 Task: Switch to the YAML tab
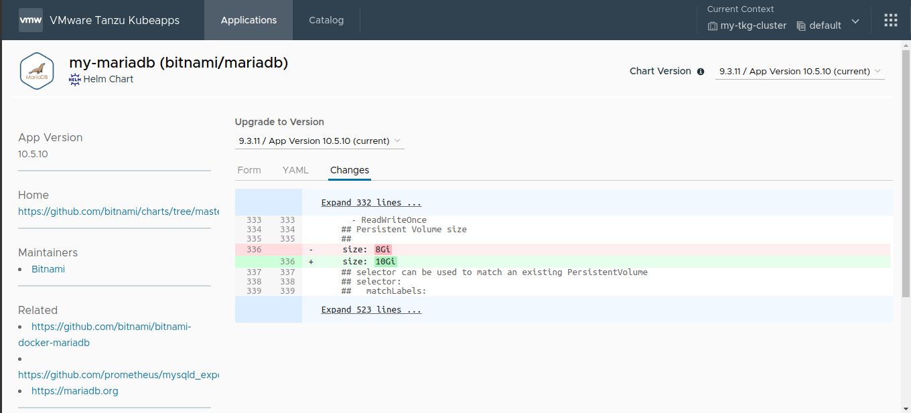pyautogui.click(x=295, y=170)
